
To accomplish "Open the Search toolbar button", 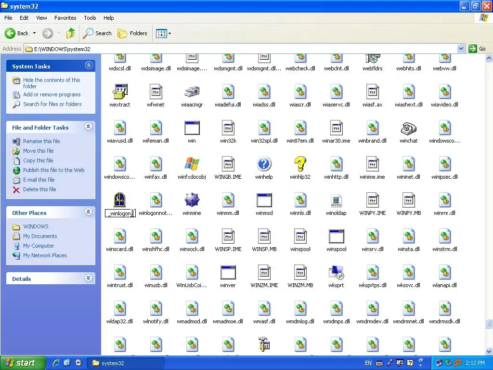I will 97,33.
